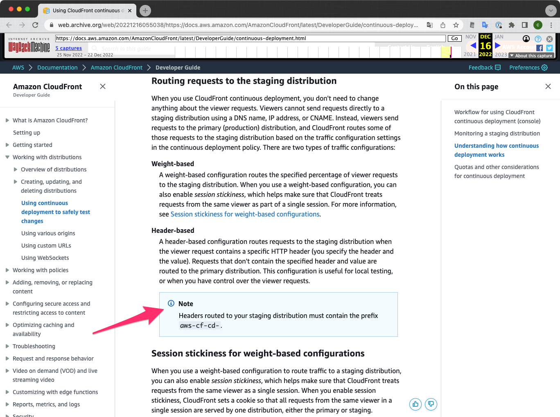
Task: Click the Note info icon
Action: [x=171, y=303]
